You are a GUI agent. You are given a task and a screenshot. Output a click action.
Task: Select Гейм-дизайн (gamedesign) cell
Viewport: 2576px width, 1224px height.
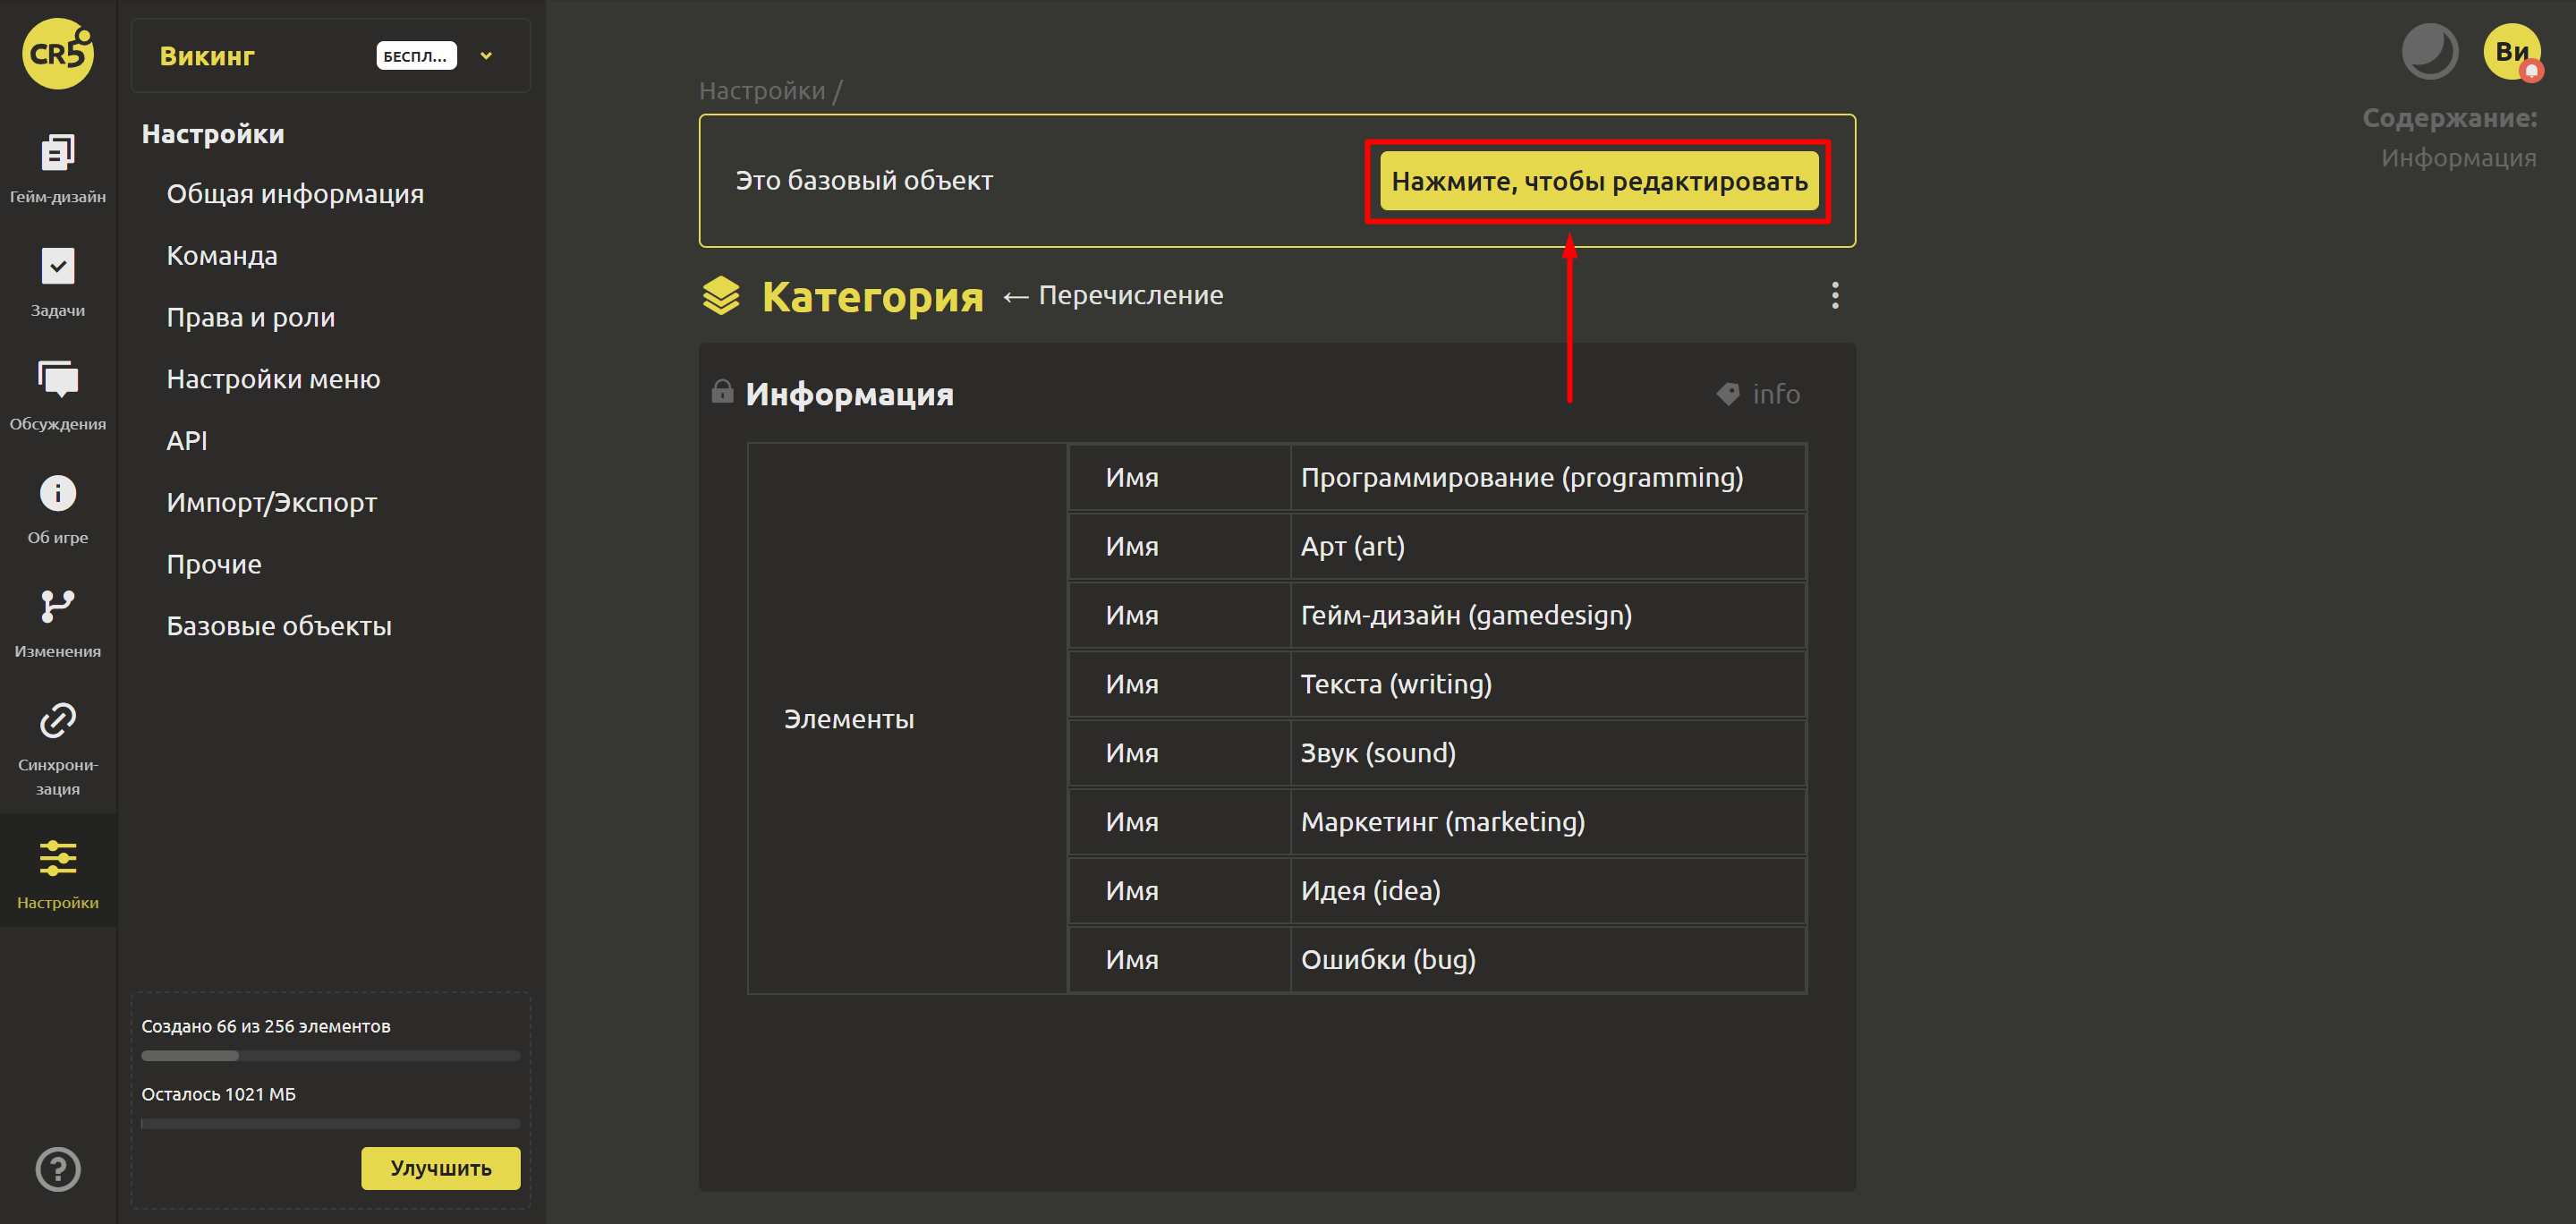[1548, 615]
